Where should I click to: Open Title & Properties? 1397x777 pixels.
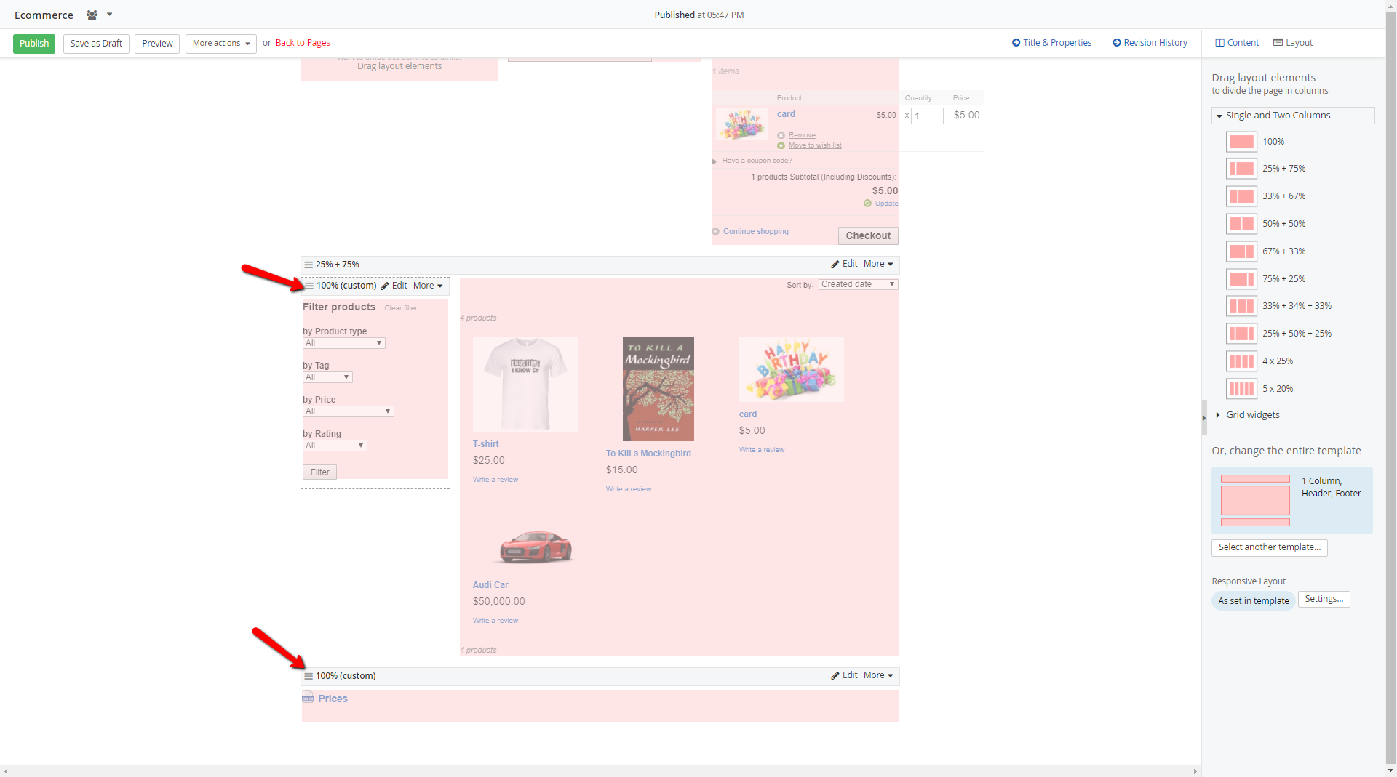(x=1052, y=43)
